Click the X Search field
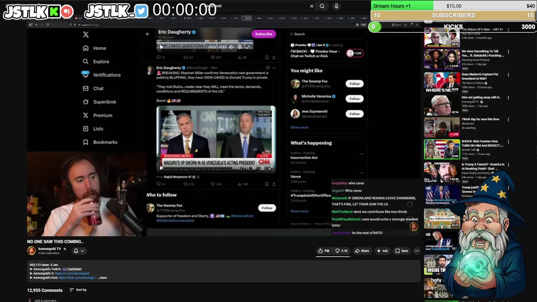 [x=326, y=34]
